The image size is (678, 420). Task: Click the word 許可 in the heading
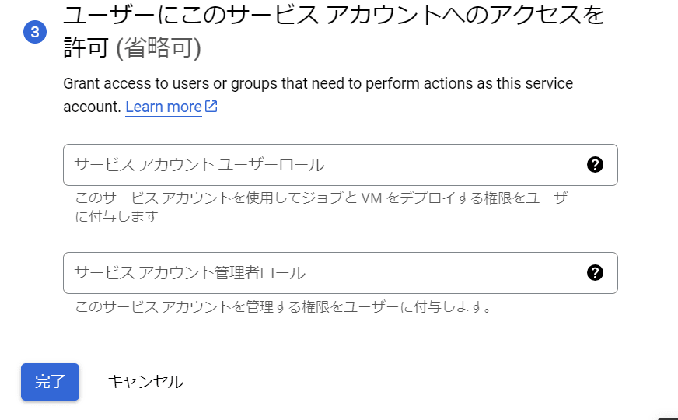coord(86,49)
